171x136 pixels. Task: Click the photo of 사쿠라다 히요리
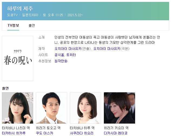(85, 108)
